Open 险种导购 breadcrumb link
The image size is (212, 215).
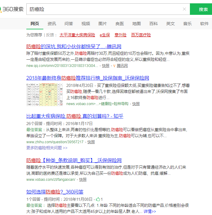coord(121,104)
